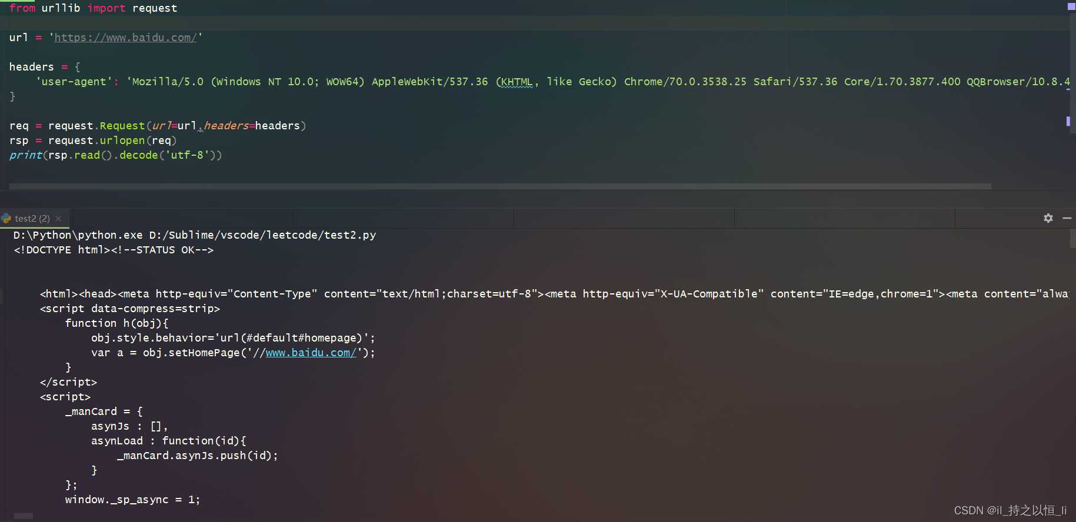Image resolution: width=1076 pixels, height=522 pixels.
Task: Click the '</script>' output line
Action: coord(68,382)
